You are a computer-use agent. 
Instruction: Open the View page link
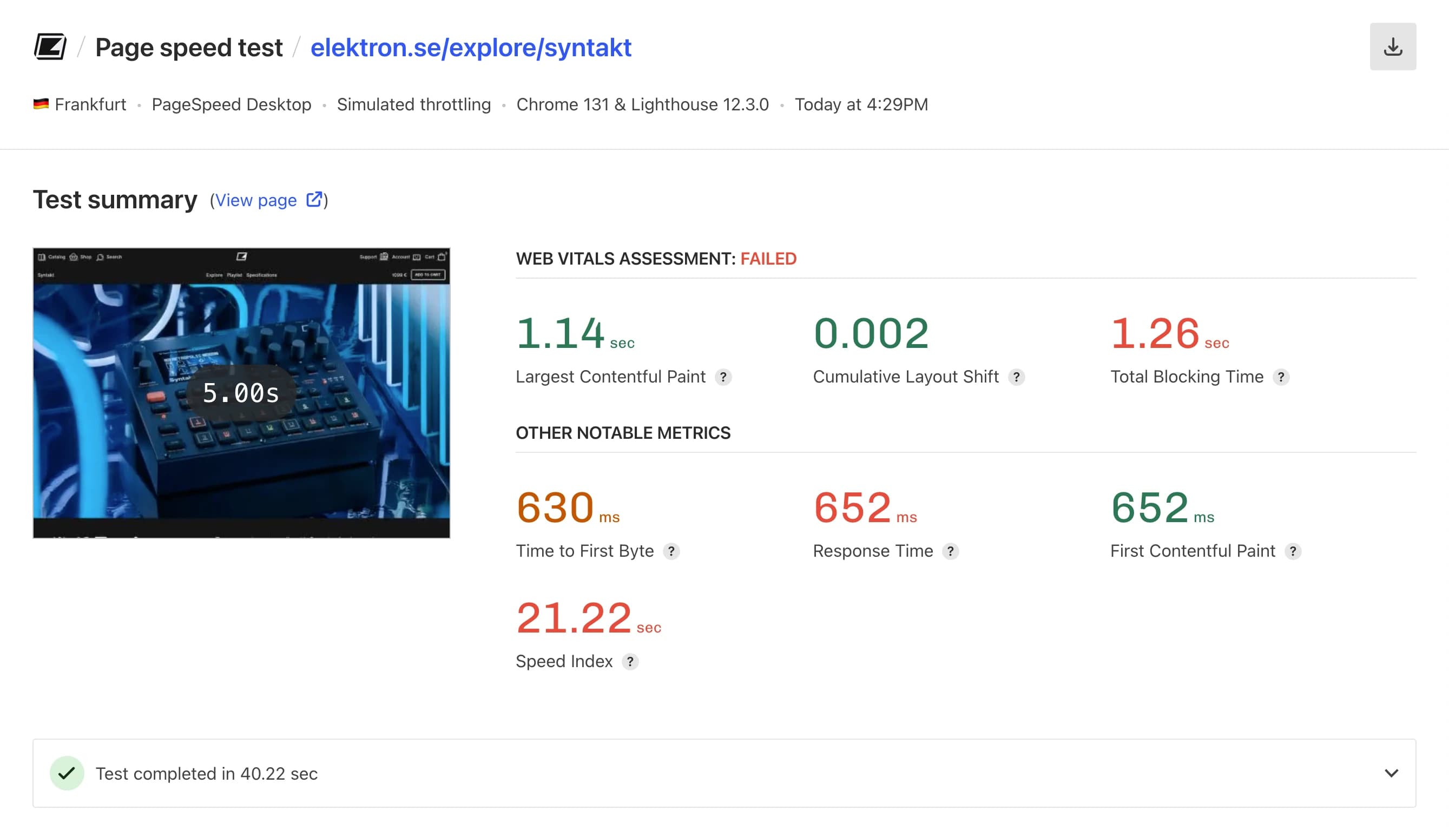tap(256, 200)
